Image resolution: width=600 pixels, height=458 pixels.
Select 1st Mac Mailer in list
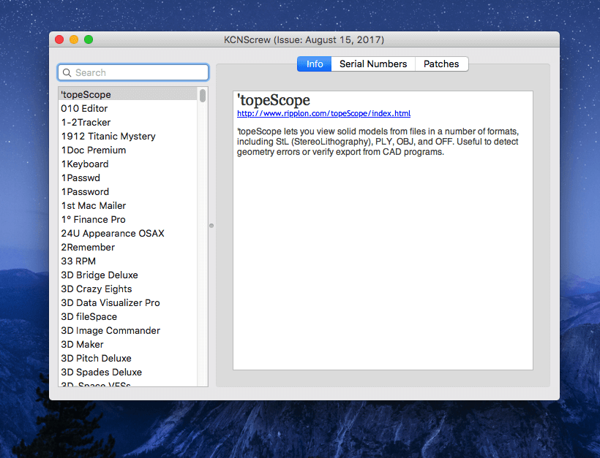point(94,206)
